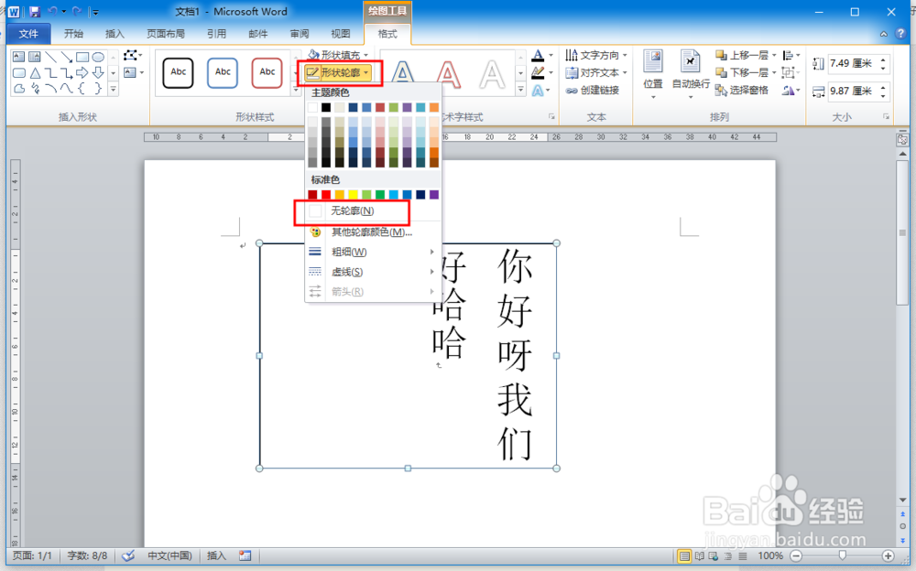Image resolution: width=916 pixels, height=571 pixels.
Task: Select the oval shape in Insert Shapes
Action: pos(98,58)
